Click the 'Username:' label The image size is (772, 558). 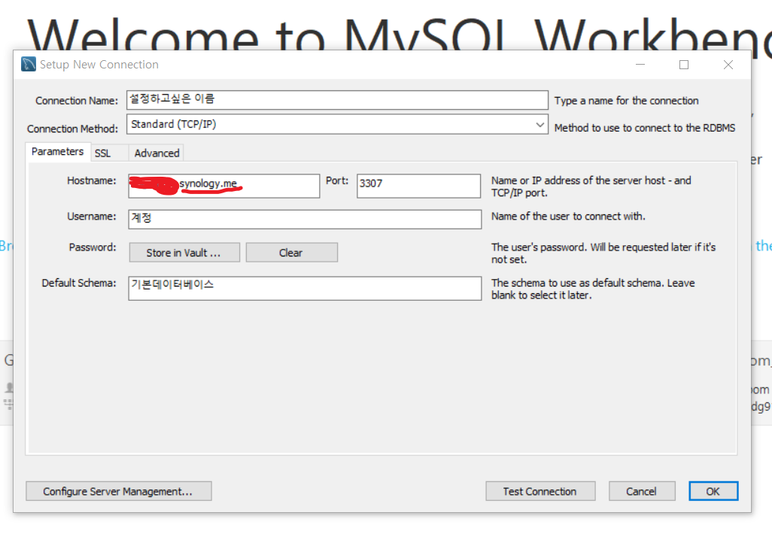[92, 217]
